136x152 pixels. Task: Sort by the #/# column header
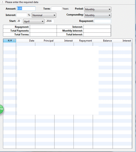(x=10, y=41)
